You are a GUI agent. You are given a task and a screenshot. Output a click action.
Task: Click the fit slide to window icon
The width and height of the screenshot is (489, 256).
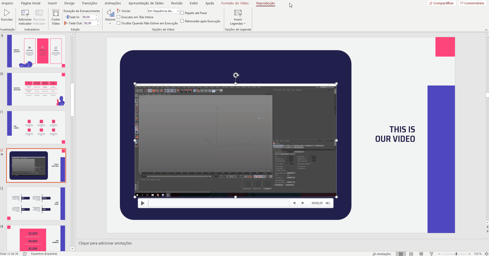[x=486, y=254]
